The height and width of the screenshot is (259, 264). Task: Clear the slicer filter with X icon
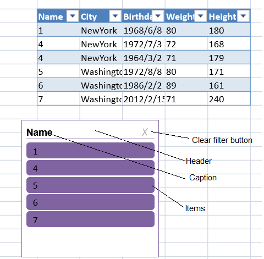pyautogui.click(x=145, y=132)
